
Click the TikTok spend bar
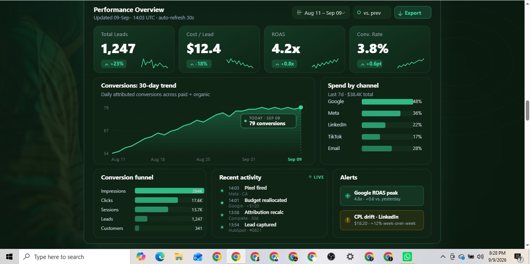371,137
